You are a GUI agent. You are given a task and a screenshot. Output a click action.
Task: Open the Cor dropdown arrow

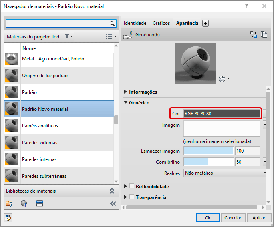pyautogui.click(x=265, y=113)
